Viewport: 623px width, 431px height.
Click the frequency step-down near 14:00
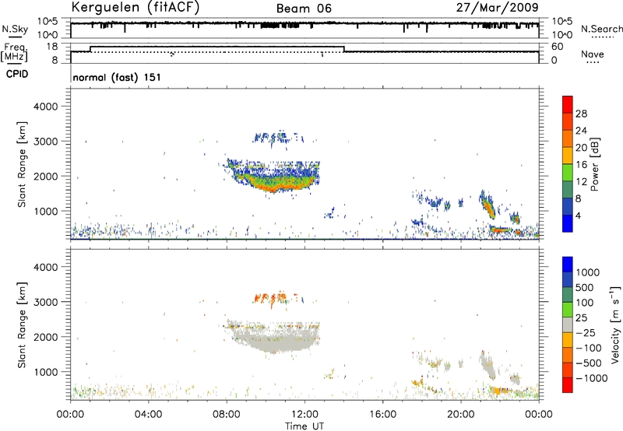pos(344,49)
